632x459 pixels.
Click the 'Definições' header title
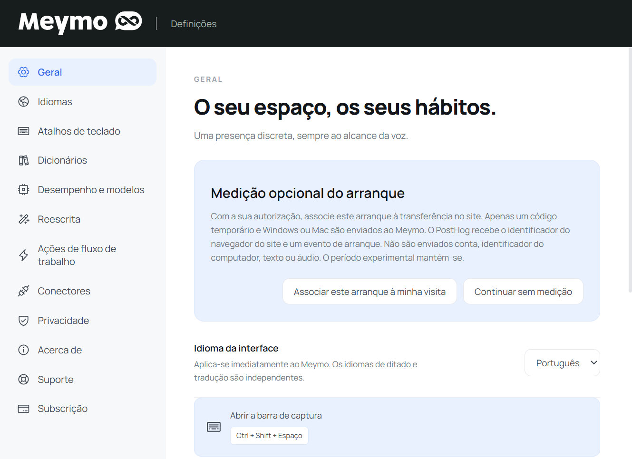pos(194,24)
